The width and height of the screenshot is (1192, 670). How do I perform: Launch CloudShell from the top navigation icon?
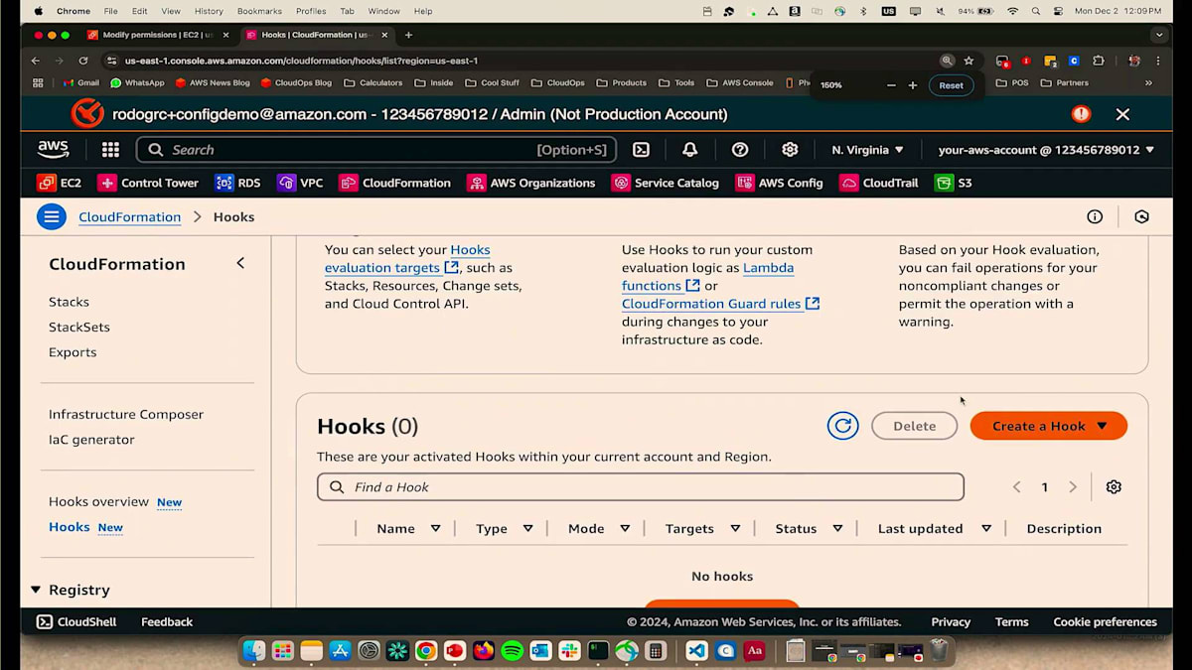(x=642, y=150)
